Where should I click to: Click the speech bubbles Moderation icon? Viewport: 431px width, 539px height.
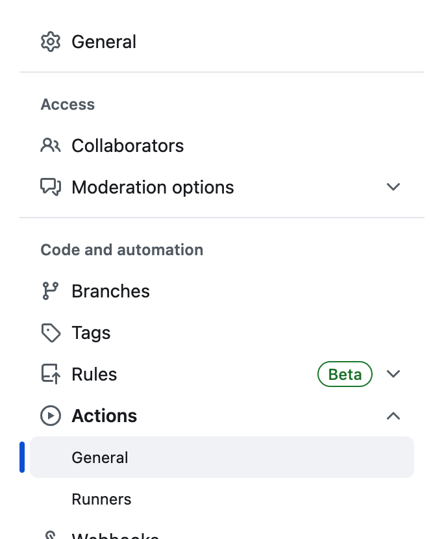point(51,187)
